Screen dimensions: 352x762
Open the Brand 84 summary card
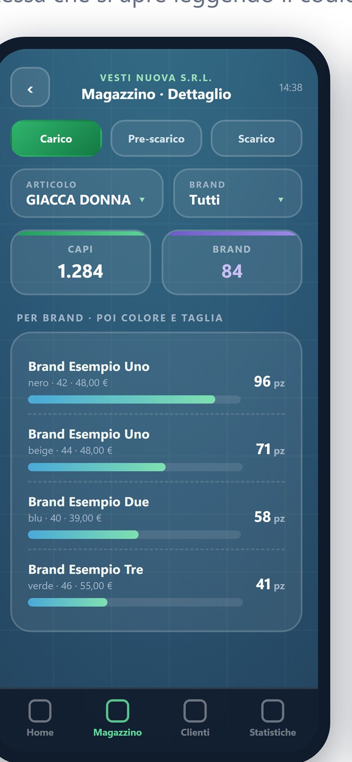232,262
